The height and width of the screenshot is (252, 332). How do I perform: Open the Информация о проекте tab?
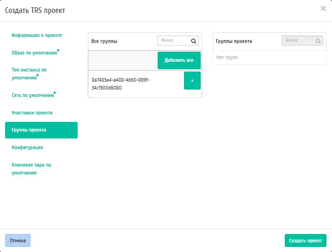click(x=37, y=35)
